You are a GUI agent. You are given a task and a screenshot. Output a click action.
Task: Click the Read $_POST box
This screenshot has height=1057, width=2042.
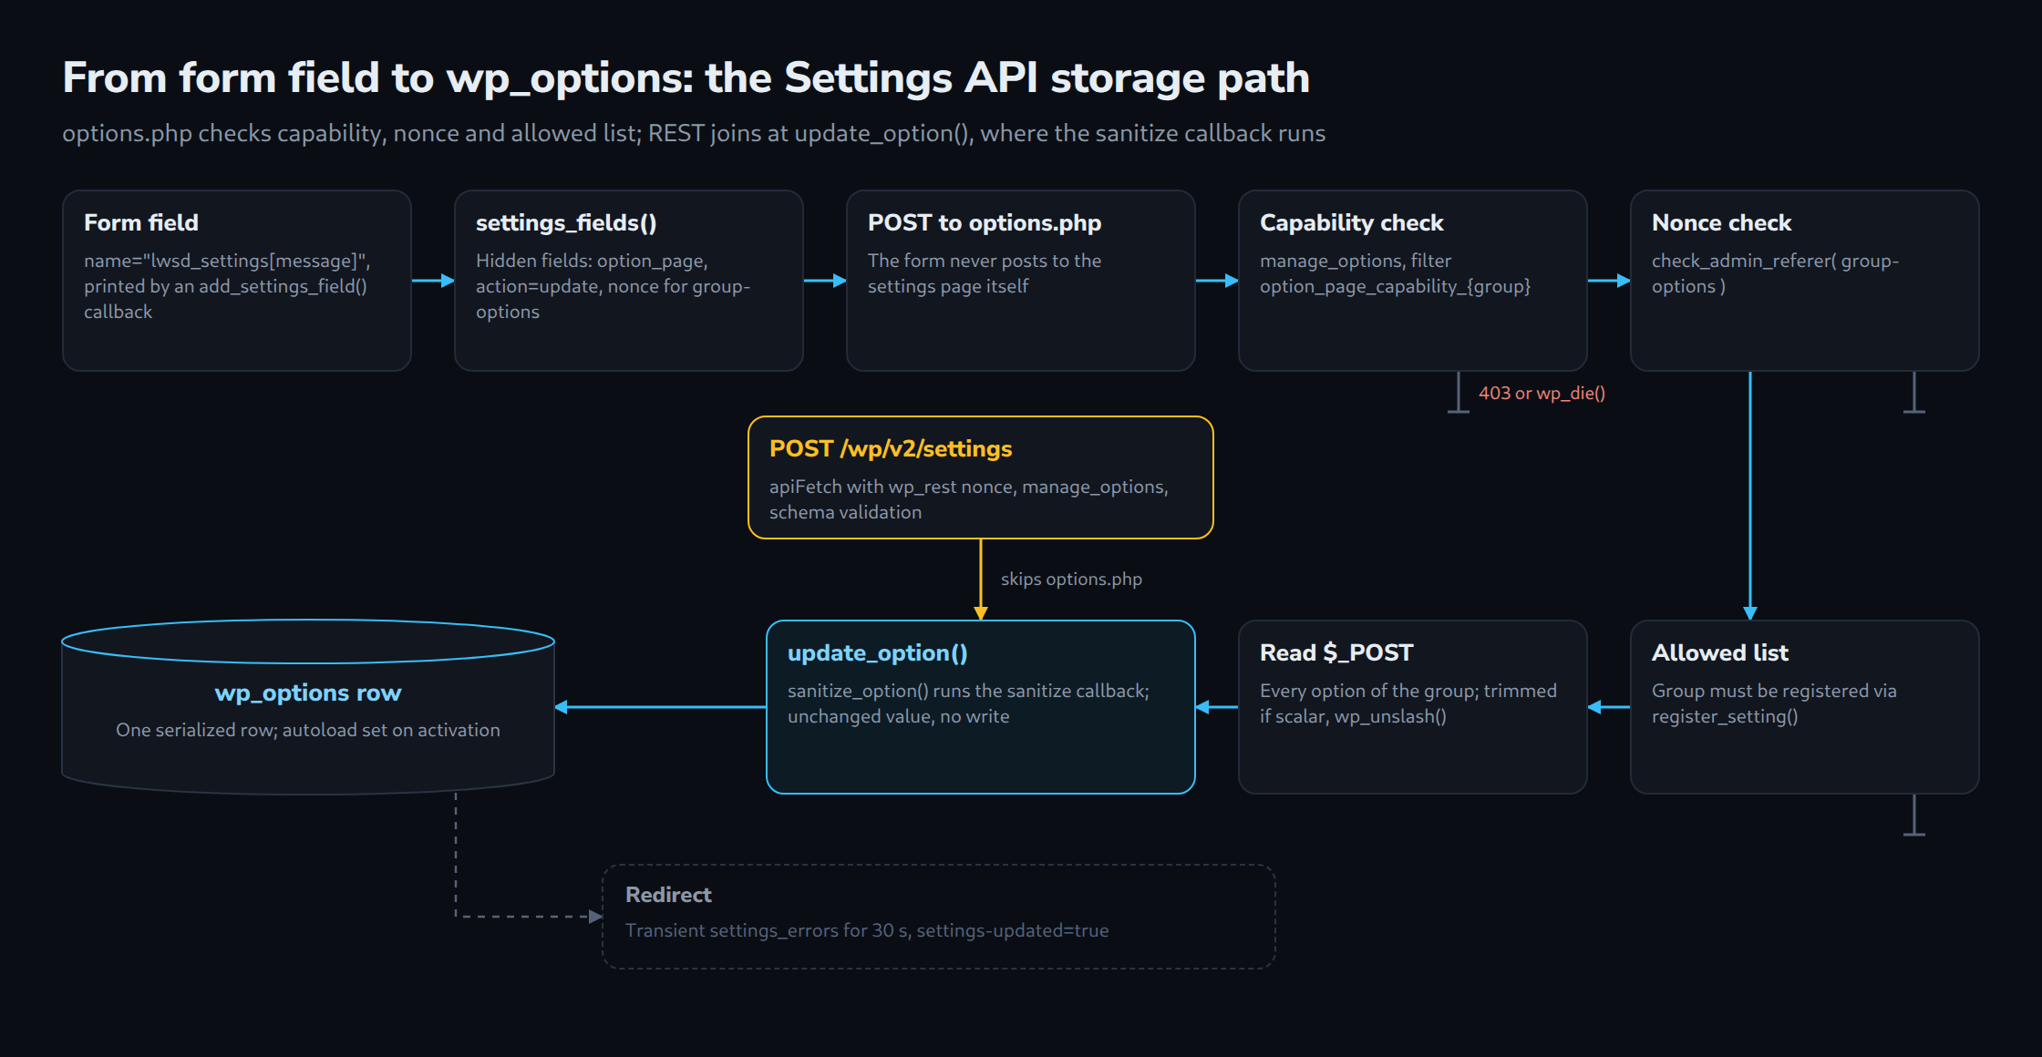click(1413, 707)
